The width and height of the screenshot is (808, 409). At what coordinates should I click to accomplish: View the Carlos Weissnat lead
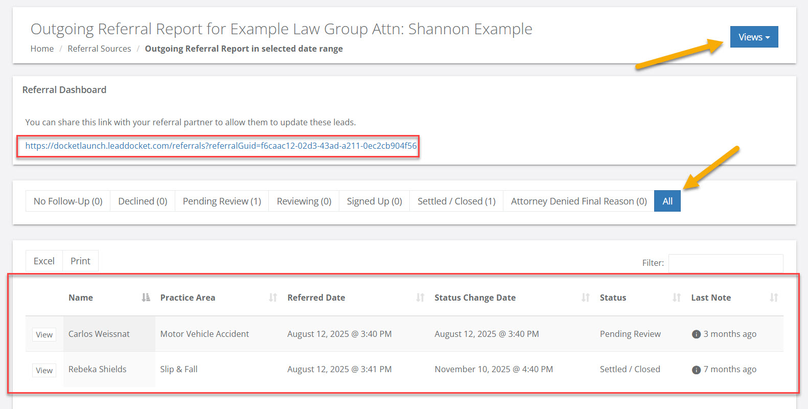[44, 334]
